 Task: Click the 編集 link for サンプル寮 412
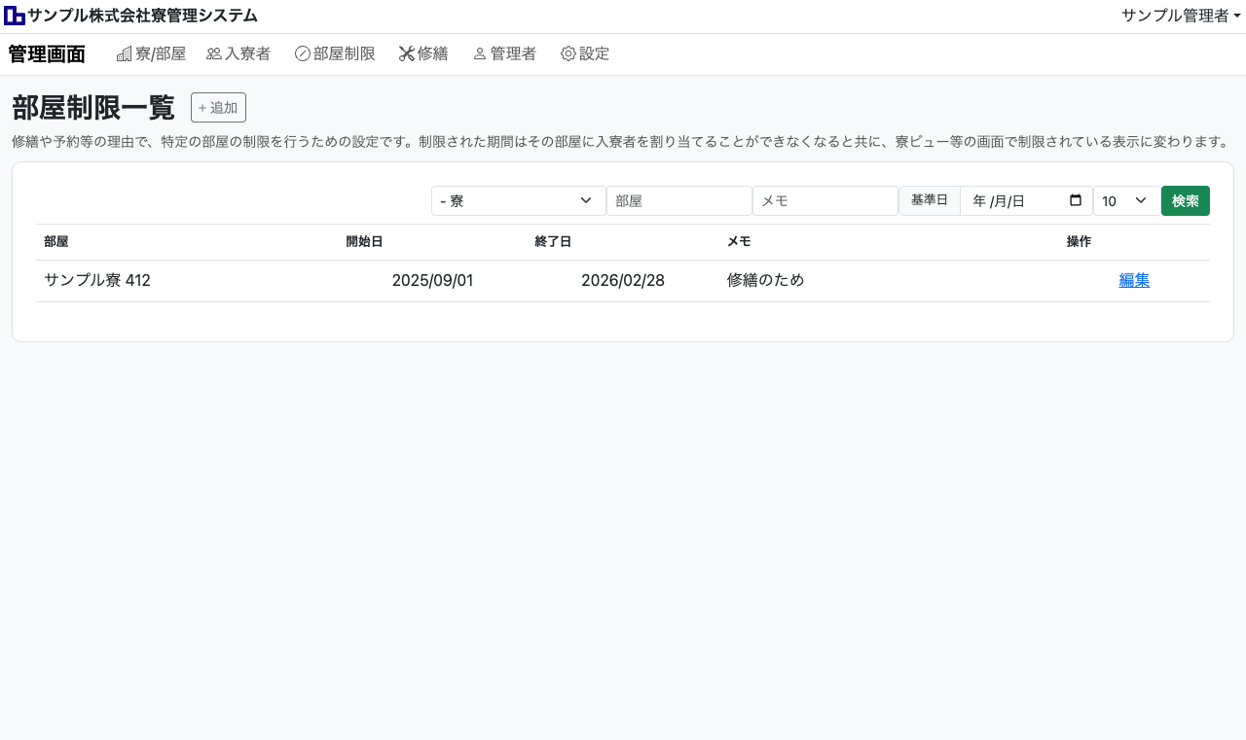pos(1134,280)
